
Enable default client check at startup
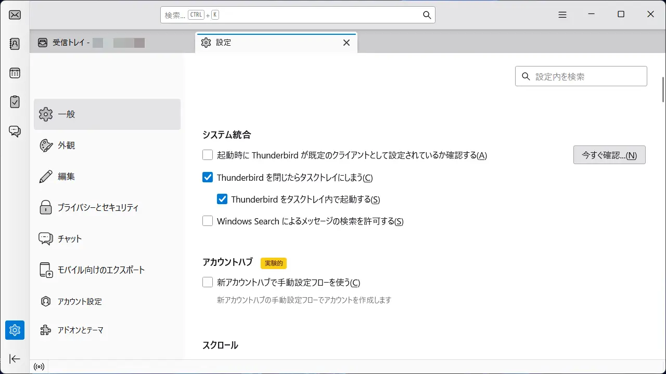[x=208, y=155]
